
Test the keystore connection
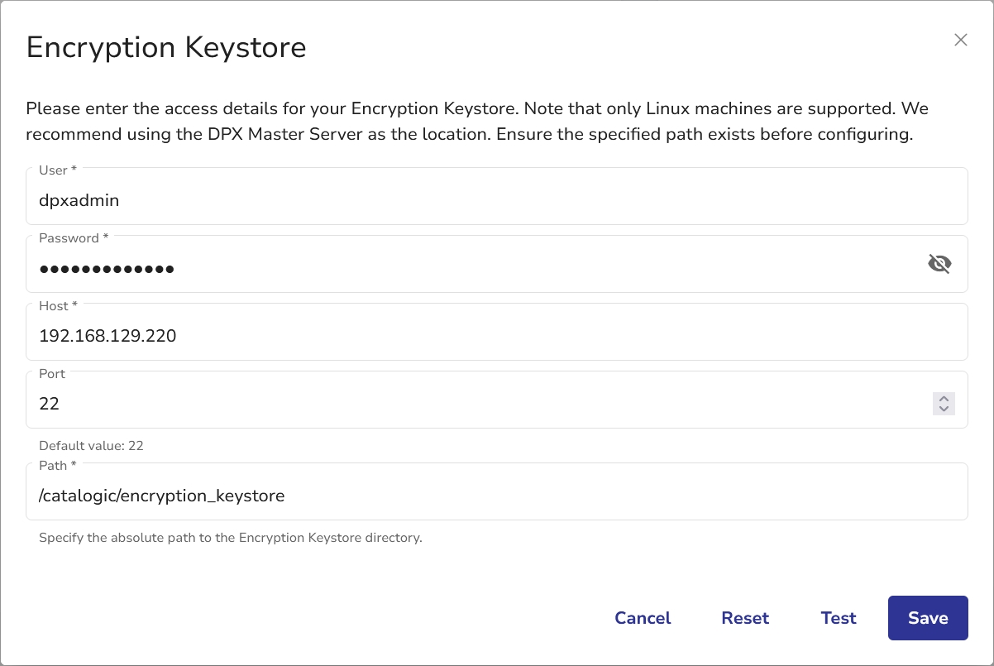pos(839,618)
